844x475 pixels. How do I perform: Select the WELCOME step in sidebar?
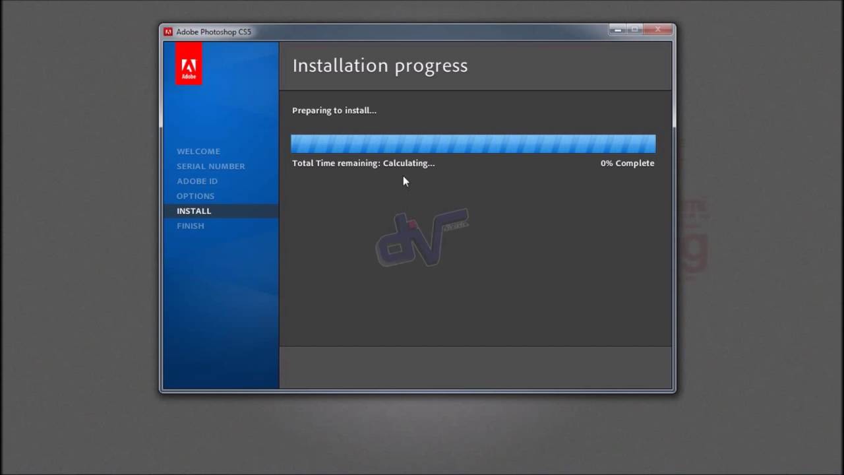[x=198, y=151]
